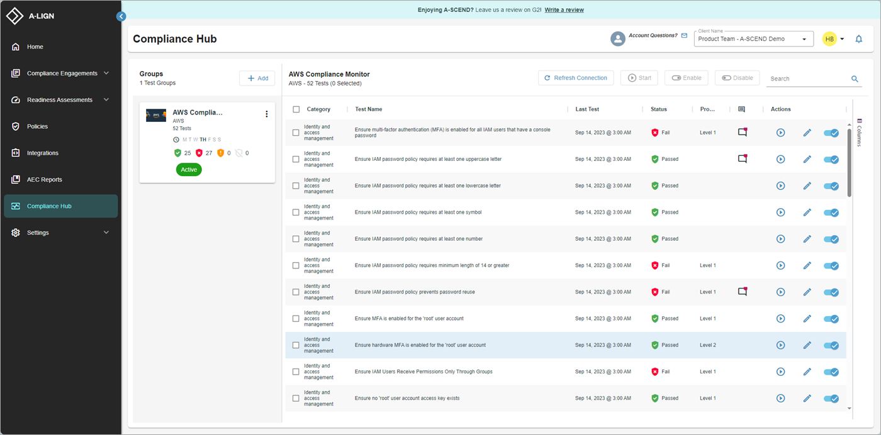
Task: Edit the MFA root user account test
Action: [807, 319]
